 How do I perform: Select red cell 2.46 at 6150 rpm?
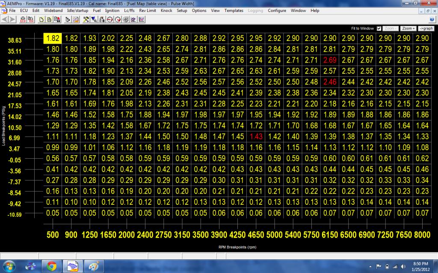(330, 82)
